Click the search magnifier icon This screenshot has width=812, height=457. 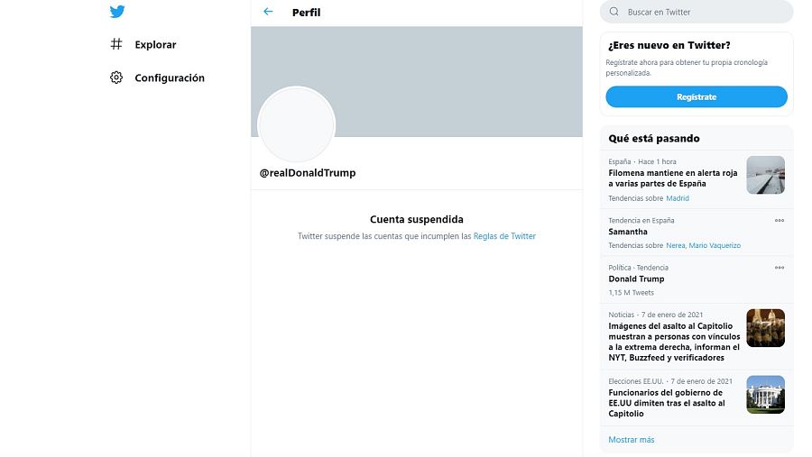614,12
